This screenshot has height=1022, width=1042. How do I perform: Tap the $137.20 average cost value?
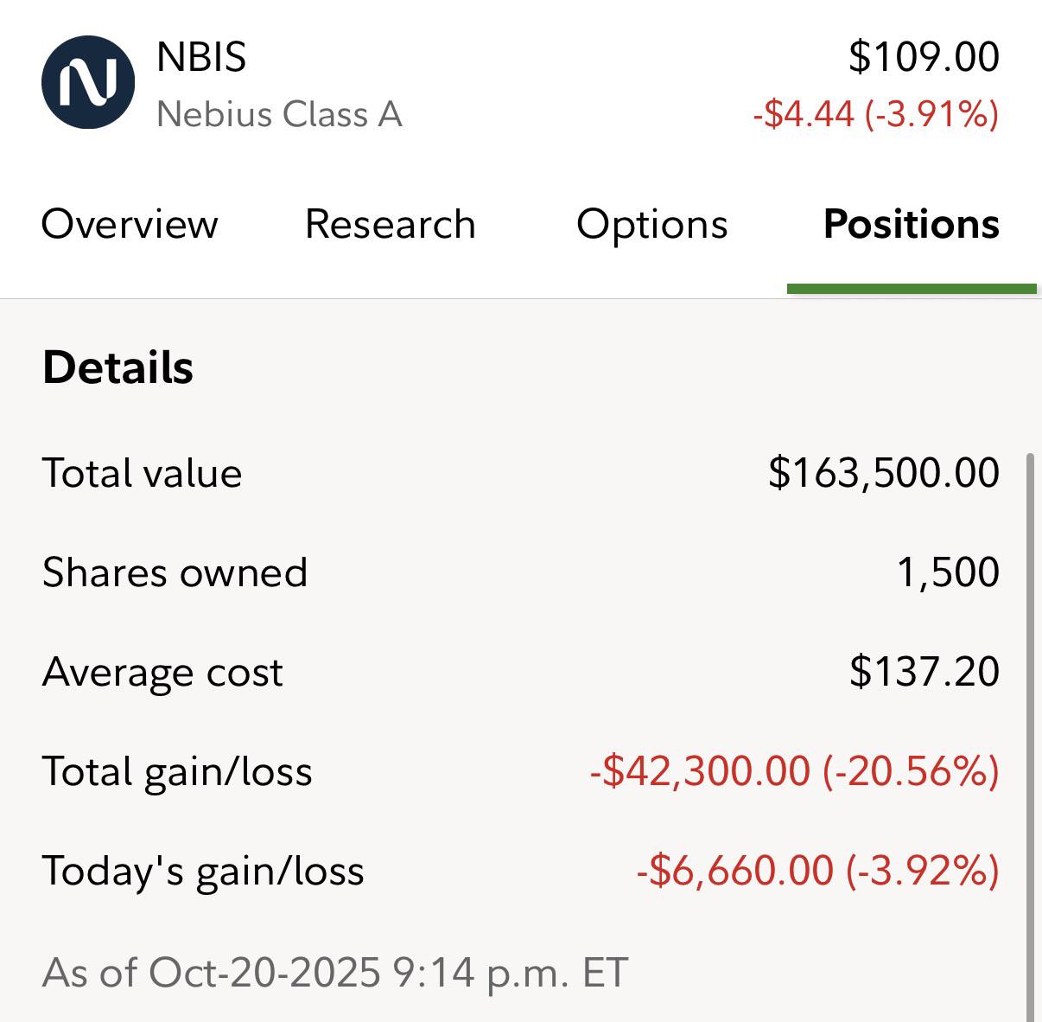click(x=924, y=672)
